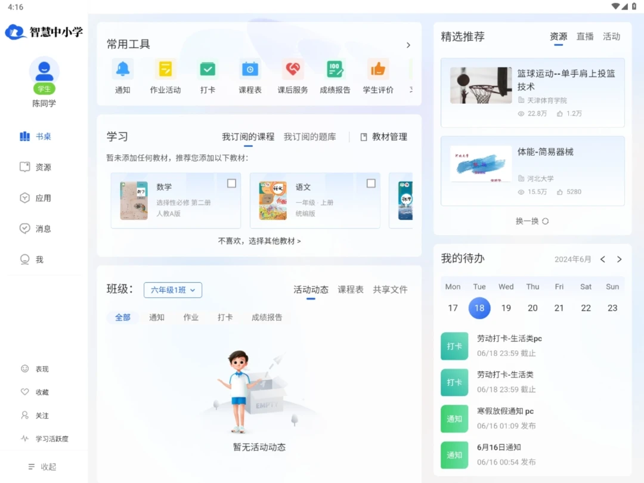Expand 常用工具 with the right chevron
The height and width of the screenshot is (483, 644).
click(x=408, y=45)
